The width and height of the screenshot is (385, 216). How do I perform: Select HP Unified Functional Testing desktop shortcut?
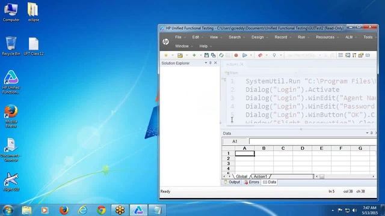(11, 82)
